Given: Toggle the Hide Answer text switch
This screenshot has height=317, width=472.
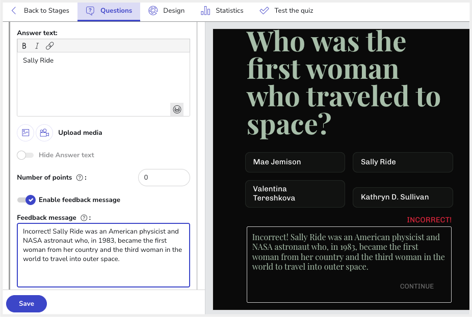Looking at the screenshot, I should pyautogui.click(x=25, y=155).
